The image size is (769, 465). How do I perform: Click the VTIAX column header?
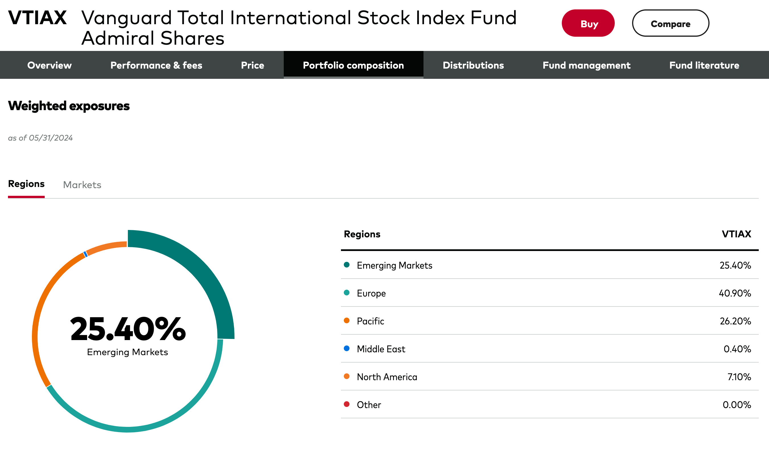pyautogui.click(x=736, y=234)
